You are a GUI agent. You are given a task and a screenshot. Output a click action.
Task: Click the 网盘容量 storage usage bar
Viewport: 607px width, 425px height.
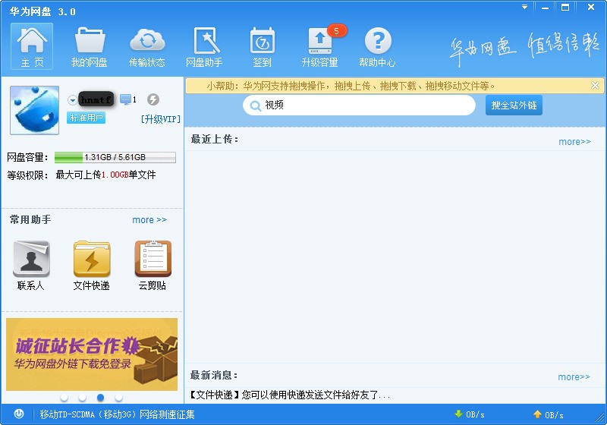click(115, 157)
